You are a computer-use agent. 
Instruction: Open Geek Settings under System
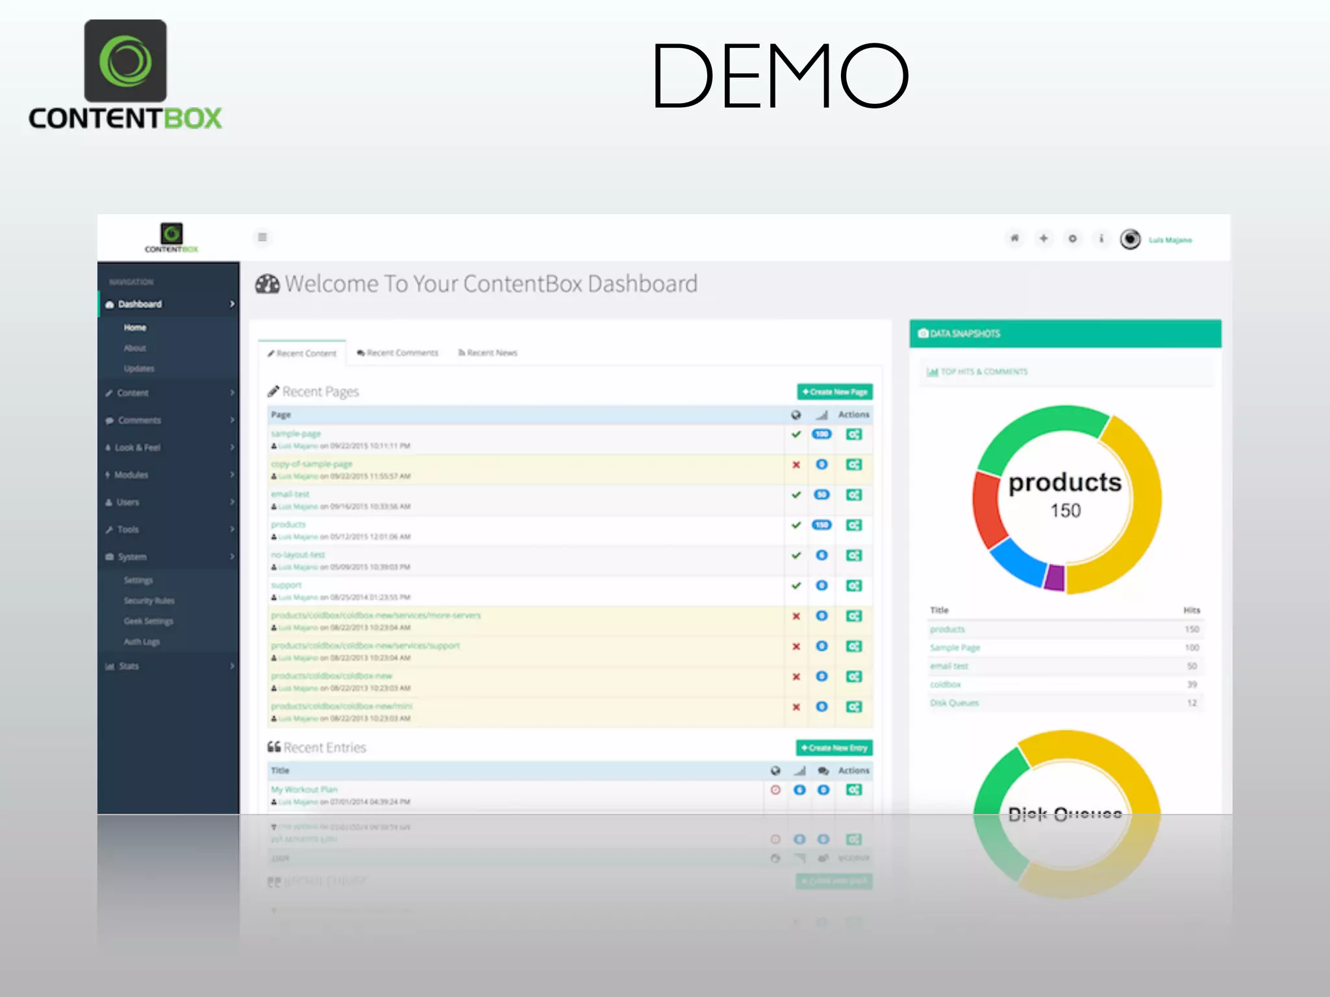[148, 621]
